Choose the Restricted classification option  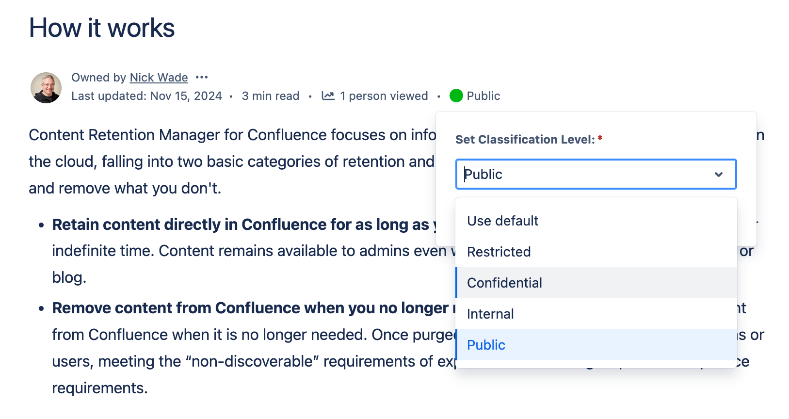(499, 252)
